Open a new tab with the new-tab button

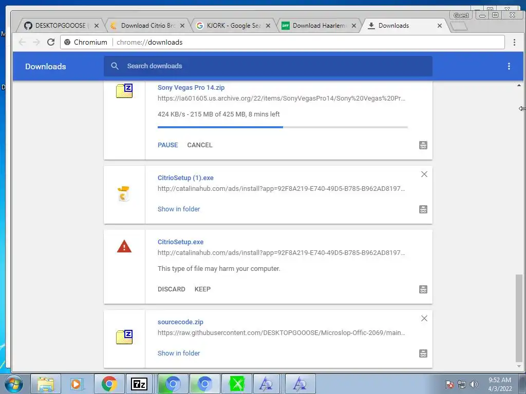[x=459, y=26]
